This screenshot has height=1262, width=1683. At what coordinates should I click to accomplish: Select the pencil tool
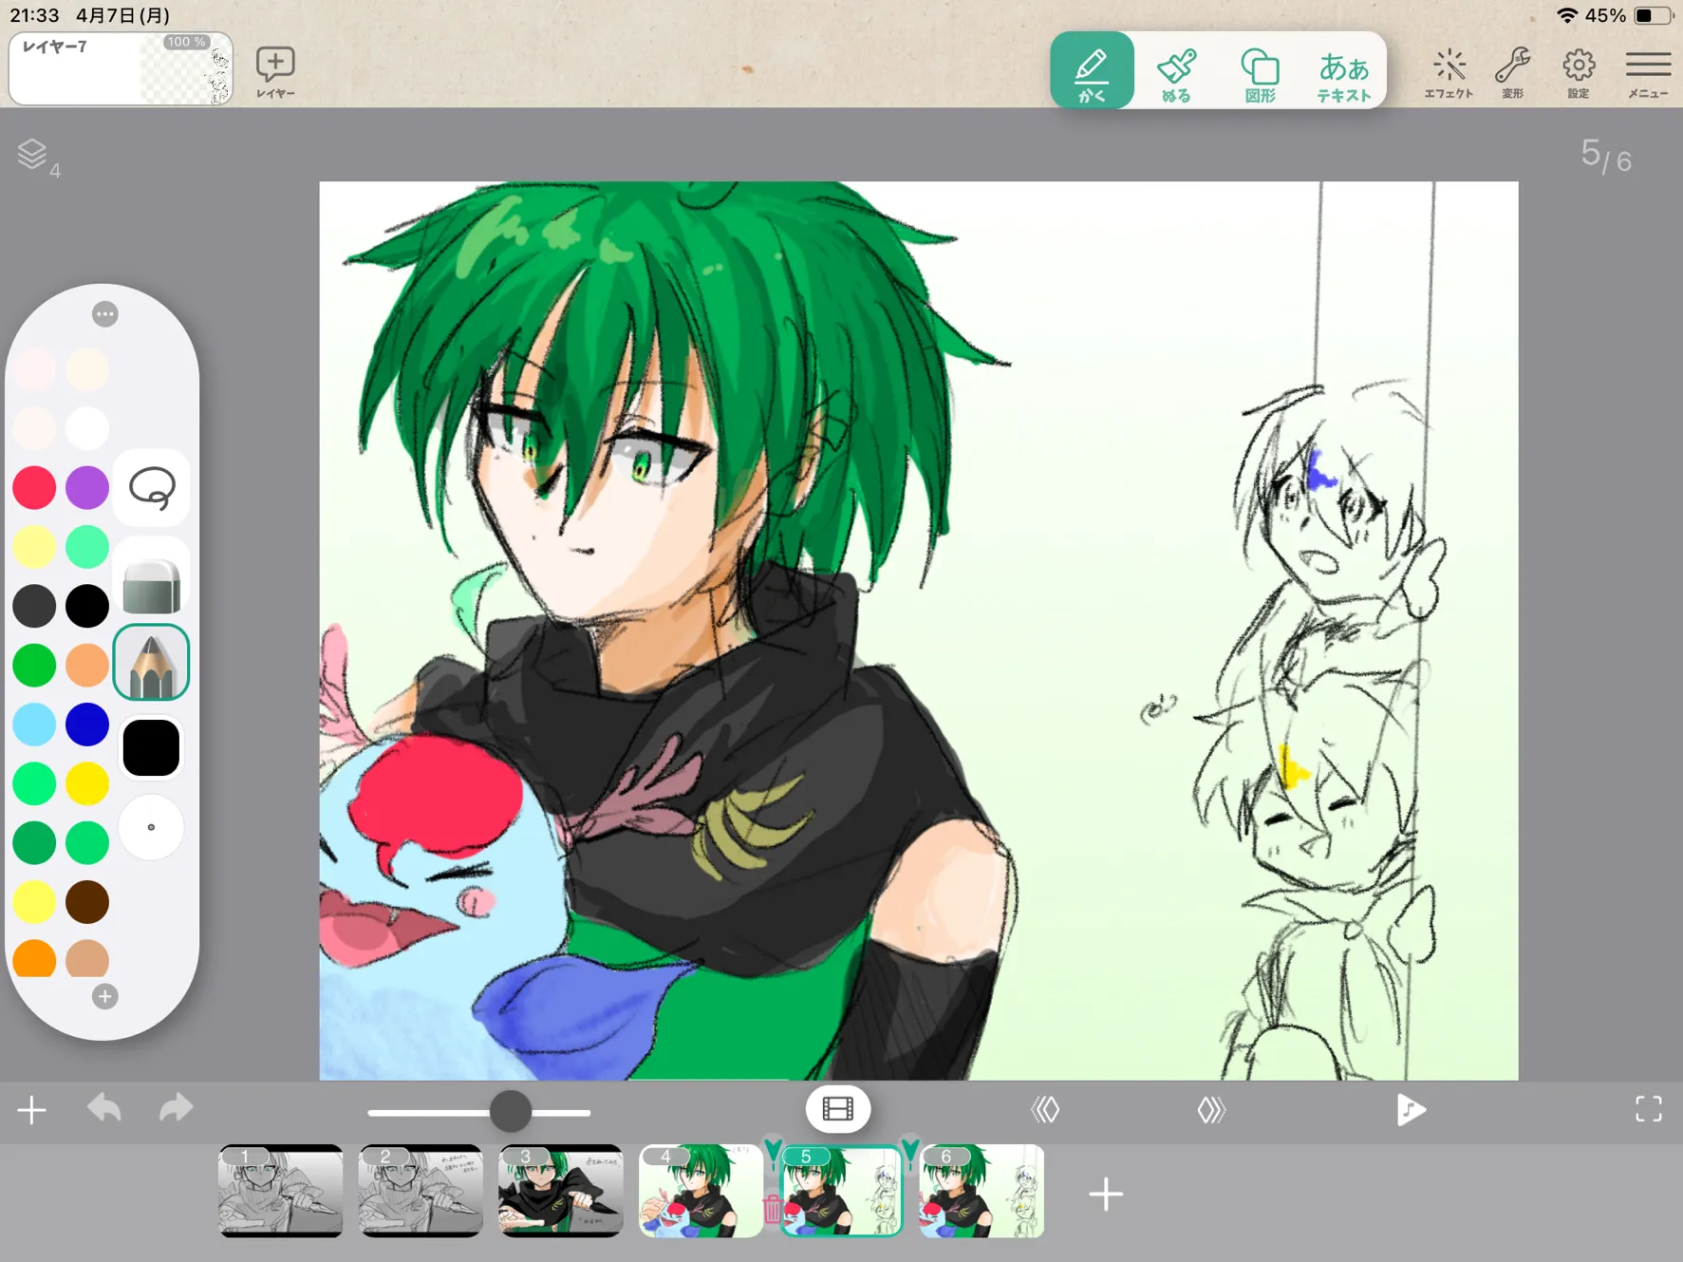(152, 662)
